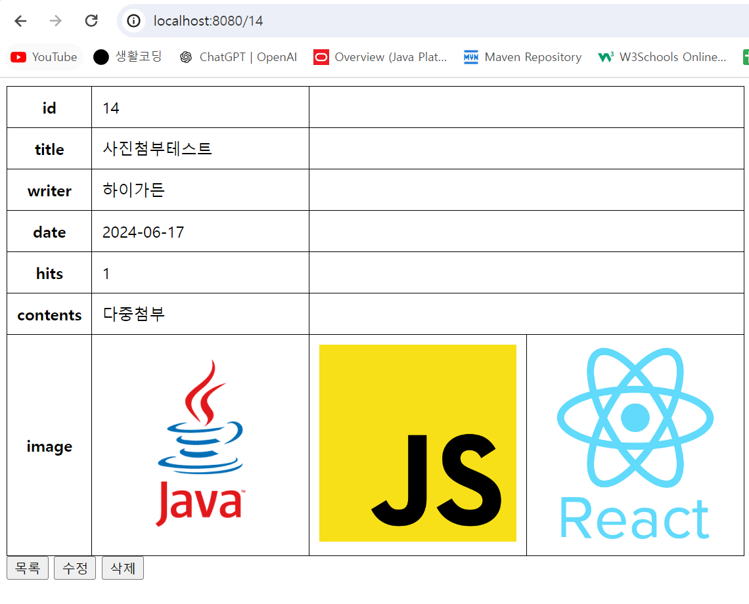The height and width of the screenshot is (604, 749).
Task: Select the title value 사진첨부테스트
Action: click(157, 148)
